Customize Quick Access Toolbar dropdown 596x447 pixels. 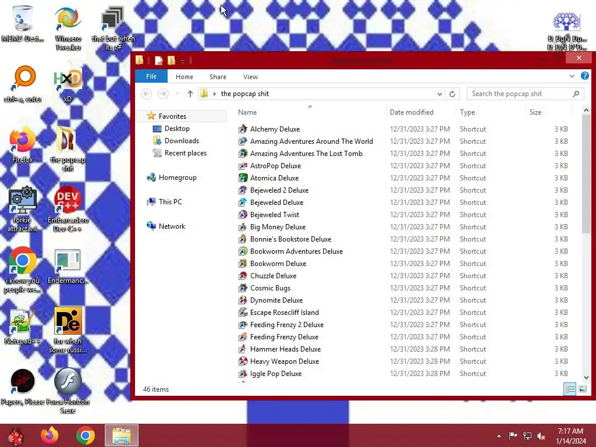(182, 61)
